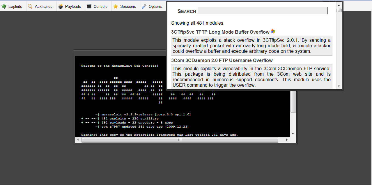Click the magnifying glass Auxiliaries icon
372x185 pixels.
[x=30, y=6]
